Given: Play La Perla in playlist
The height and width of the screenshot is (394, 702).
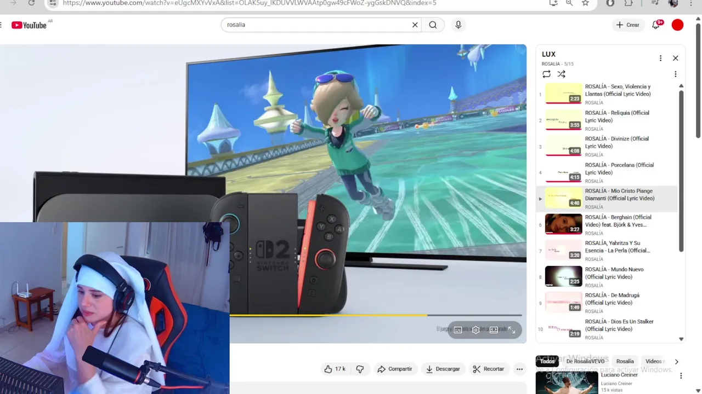Looking at the screenshot, I should click(607, 251).
